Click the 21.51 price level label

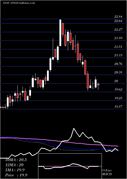pos(118,47)
